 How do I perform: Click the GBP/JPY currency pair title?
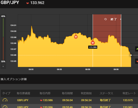(x=10, y=2)
